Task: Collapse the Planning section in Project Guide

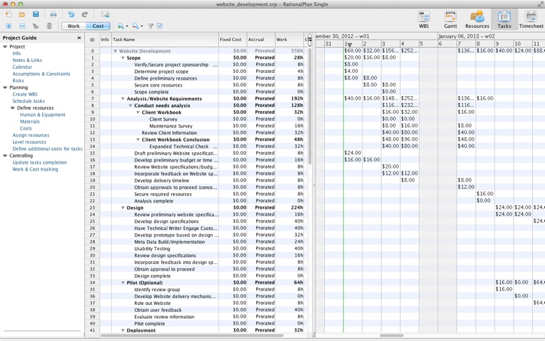Action: 5,87
